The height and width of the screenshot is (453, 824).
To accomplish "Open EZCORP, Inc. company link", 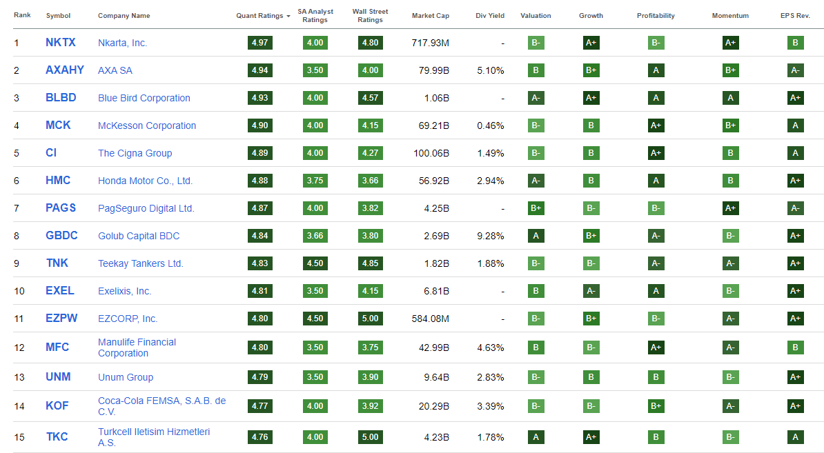I will pyautogui.click(x=128, y=319).
